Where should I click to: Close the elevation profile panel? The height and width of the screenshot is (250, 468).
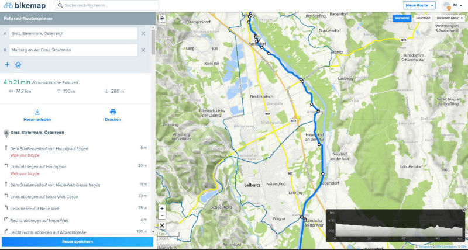tap(464, 210)
